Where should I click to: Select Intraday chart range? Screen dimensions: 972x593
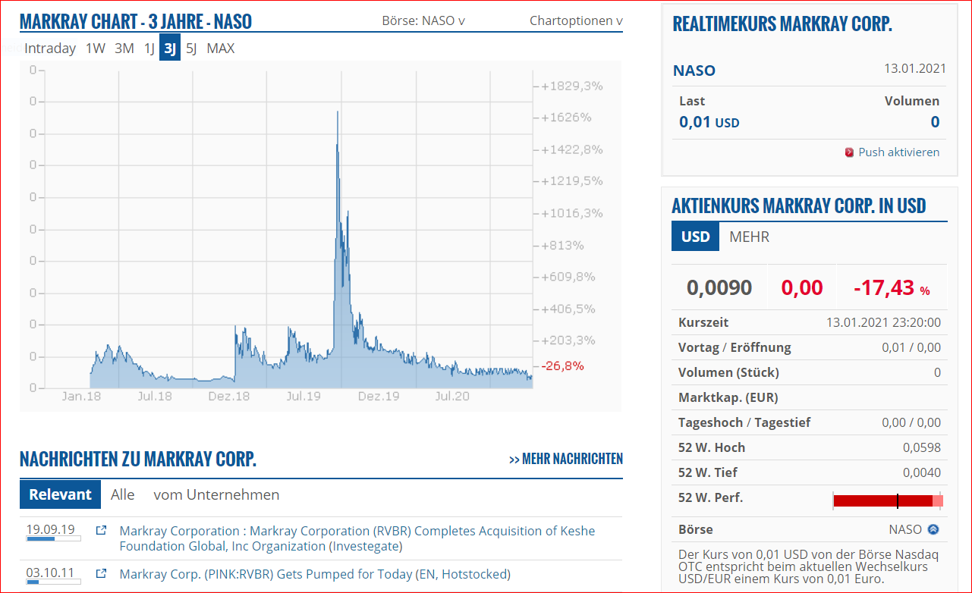(50, 49)
